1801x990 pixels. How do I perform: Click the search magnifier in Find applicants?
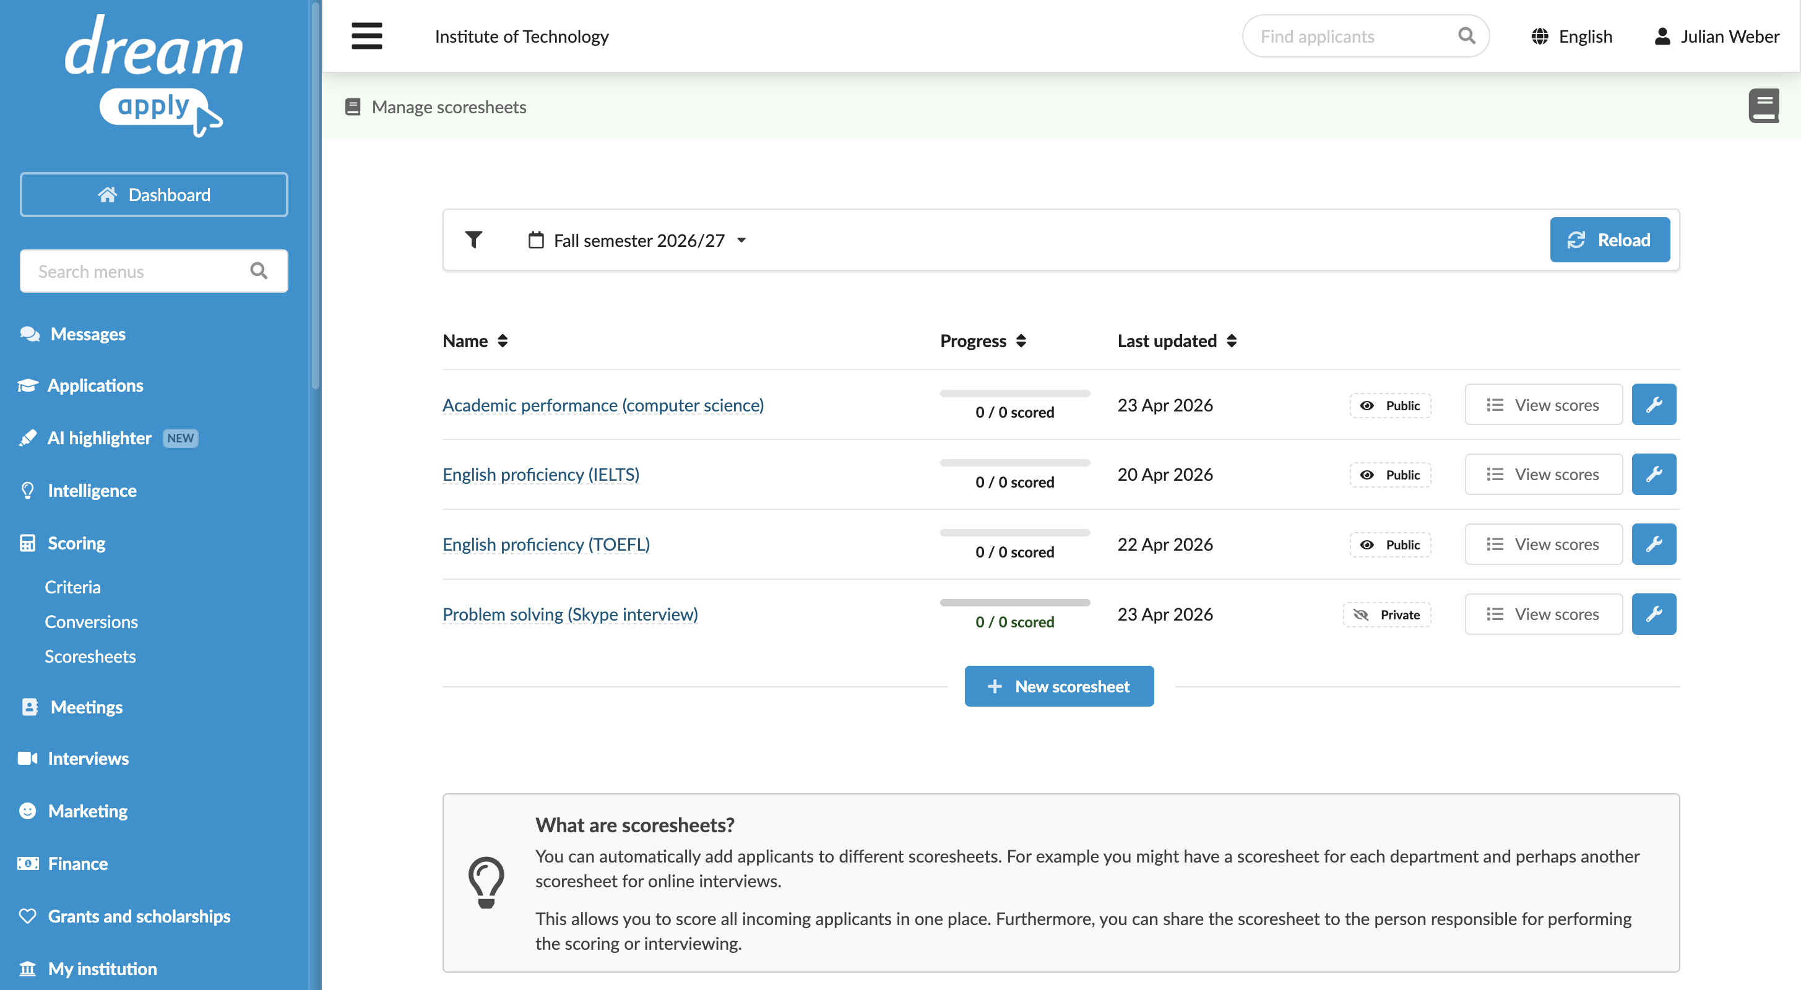1466,36
